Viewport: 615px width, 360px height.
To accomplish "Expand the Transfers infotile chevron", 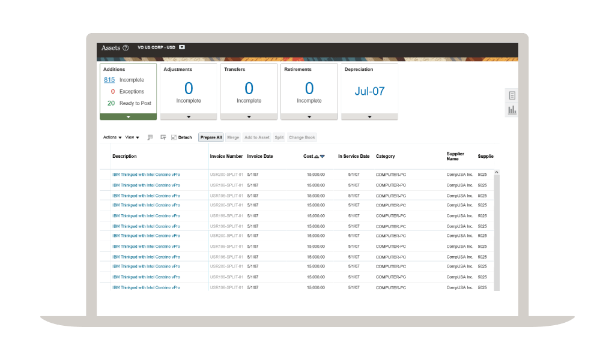I will [x=249, y=116].
